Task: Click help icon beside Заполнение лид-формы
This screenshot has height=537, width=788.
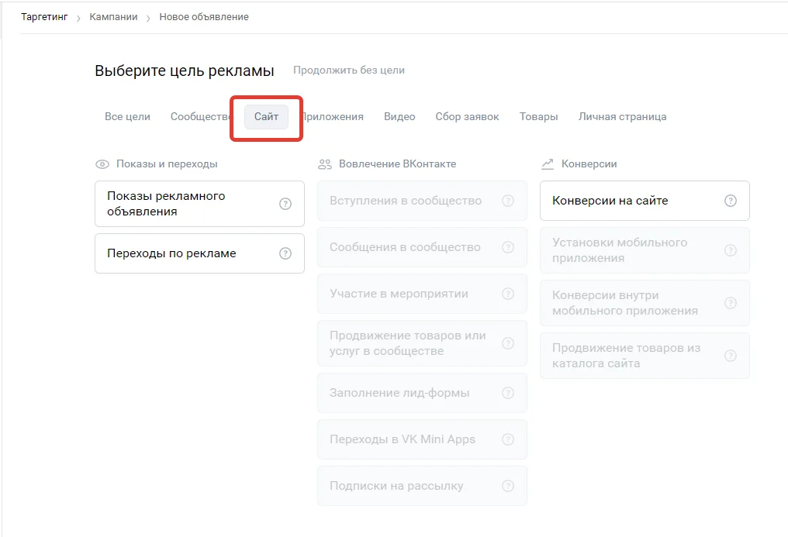Action: pos(508,393)
